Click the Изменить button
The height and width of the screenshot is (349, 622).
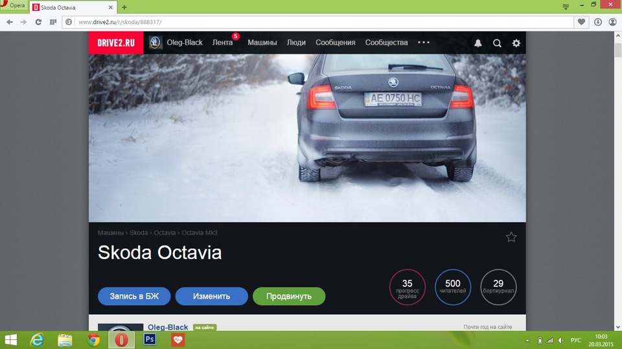(x=211, y=296)
